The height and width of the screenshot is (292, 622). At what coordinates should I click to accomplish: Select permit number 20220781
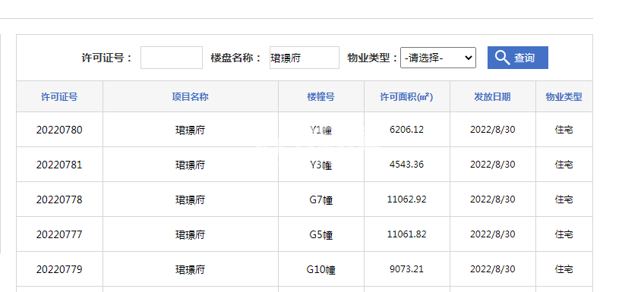59,165
